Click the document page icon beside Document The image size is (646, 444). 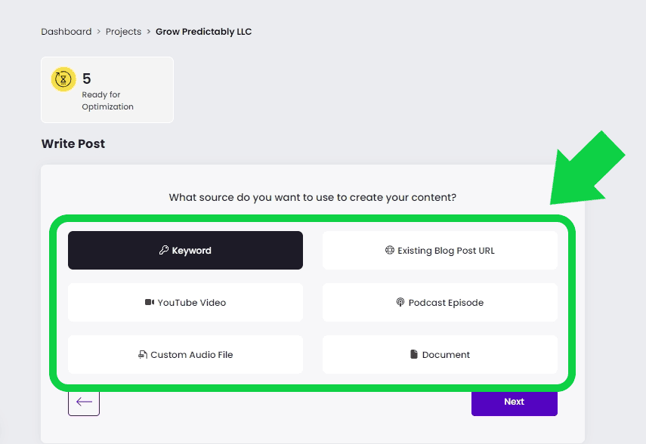tap(413, 354)
